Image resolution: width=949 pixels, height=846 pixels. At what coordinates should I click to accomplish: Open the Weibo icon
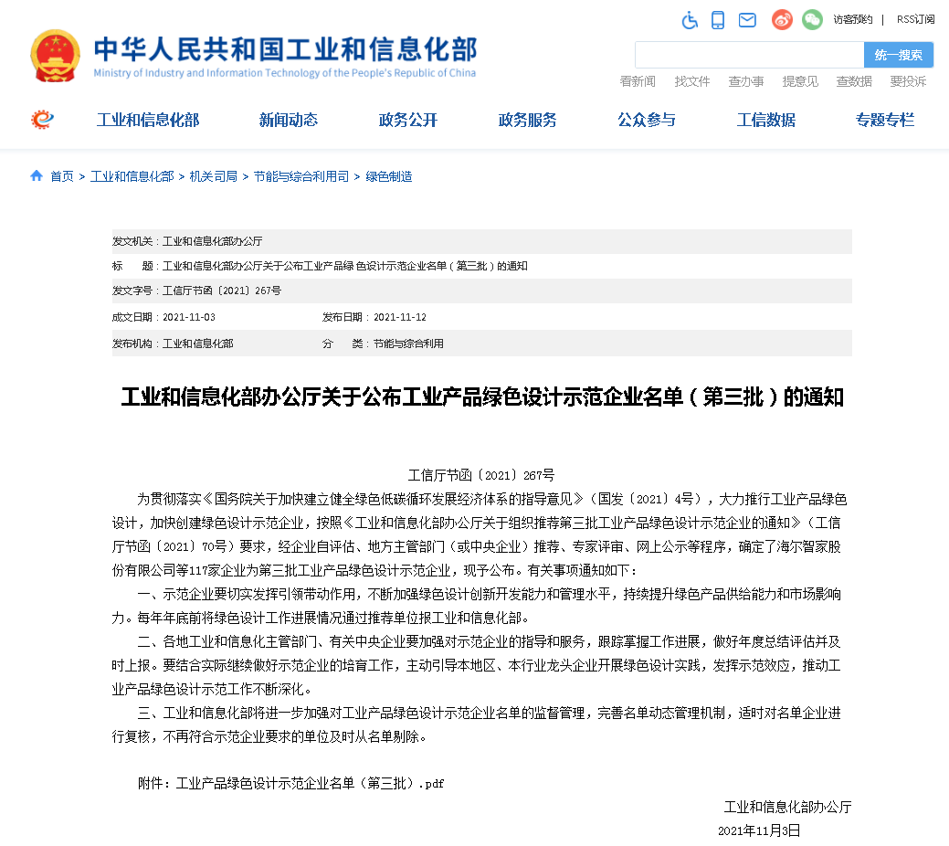[x=782, y=19]
